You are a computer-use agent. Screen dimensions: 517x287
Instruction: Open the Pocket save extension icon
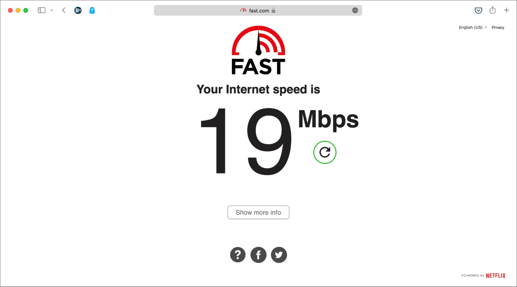coord(478,10)
